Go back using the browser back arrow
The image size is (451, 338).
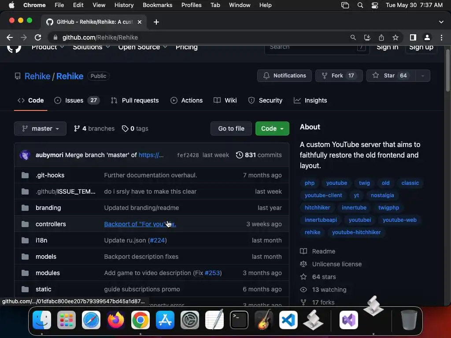coord(10,37)
